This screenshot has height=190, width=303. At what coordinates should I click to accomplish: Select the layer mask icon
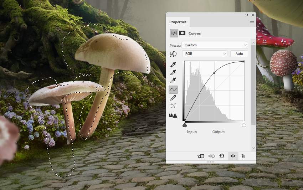[182, 33]
